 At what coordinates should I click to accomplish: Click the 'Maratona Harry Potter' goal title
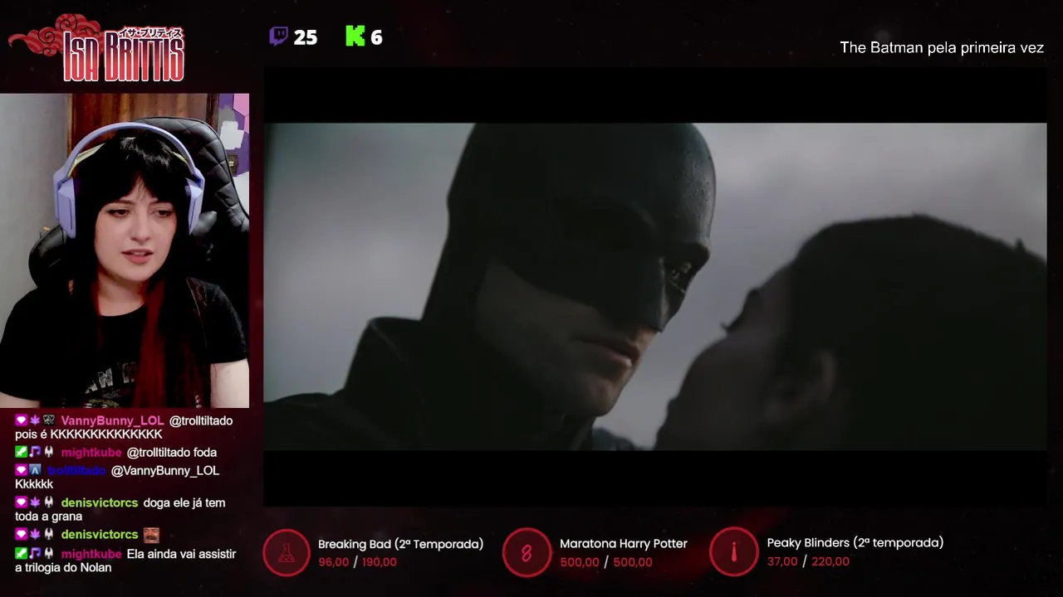pos(624,544)
